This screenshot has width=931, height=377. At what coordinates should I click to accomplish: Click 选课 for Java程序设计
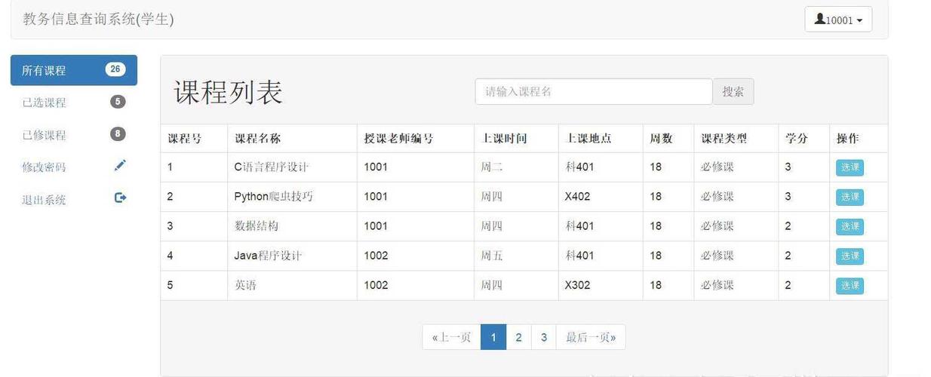850,256
